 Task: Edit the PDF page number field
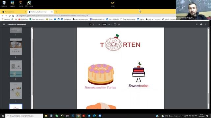coord(90,25)
